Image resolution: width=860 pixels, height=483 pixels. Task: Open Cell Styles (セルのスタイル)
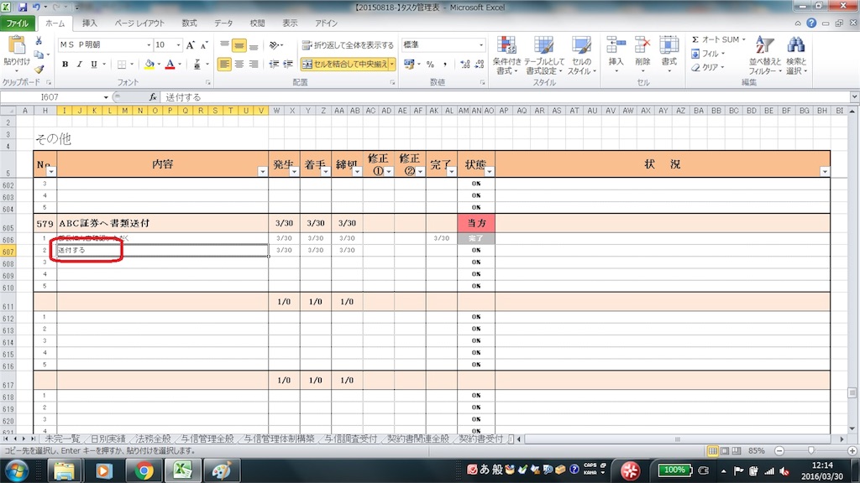581,55
